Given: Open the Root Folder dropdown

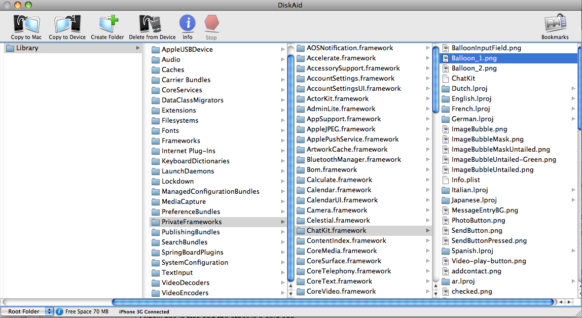Looking at the screenshot, I should 27,311.
